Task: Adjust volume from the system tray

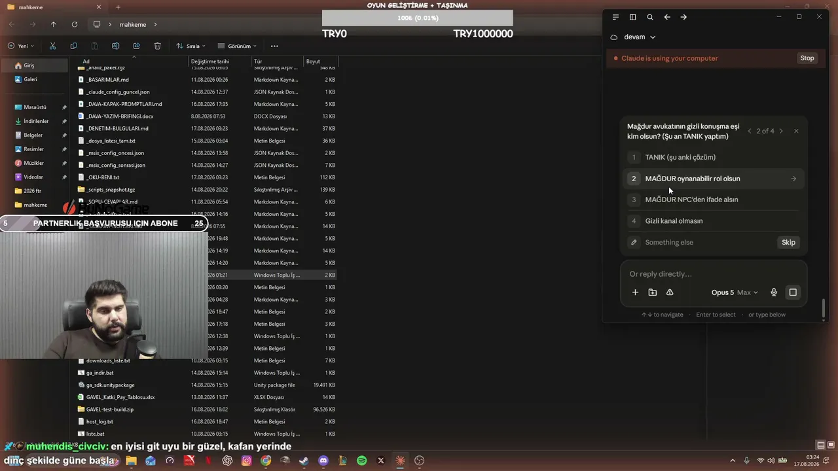Action: click(772, 461)
